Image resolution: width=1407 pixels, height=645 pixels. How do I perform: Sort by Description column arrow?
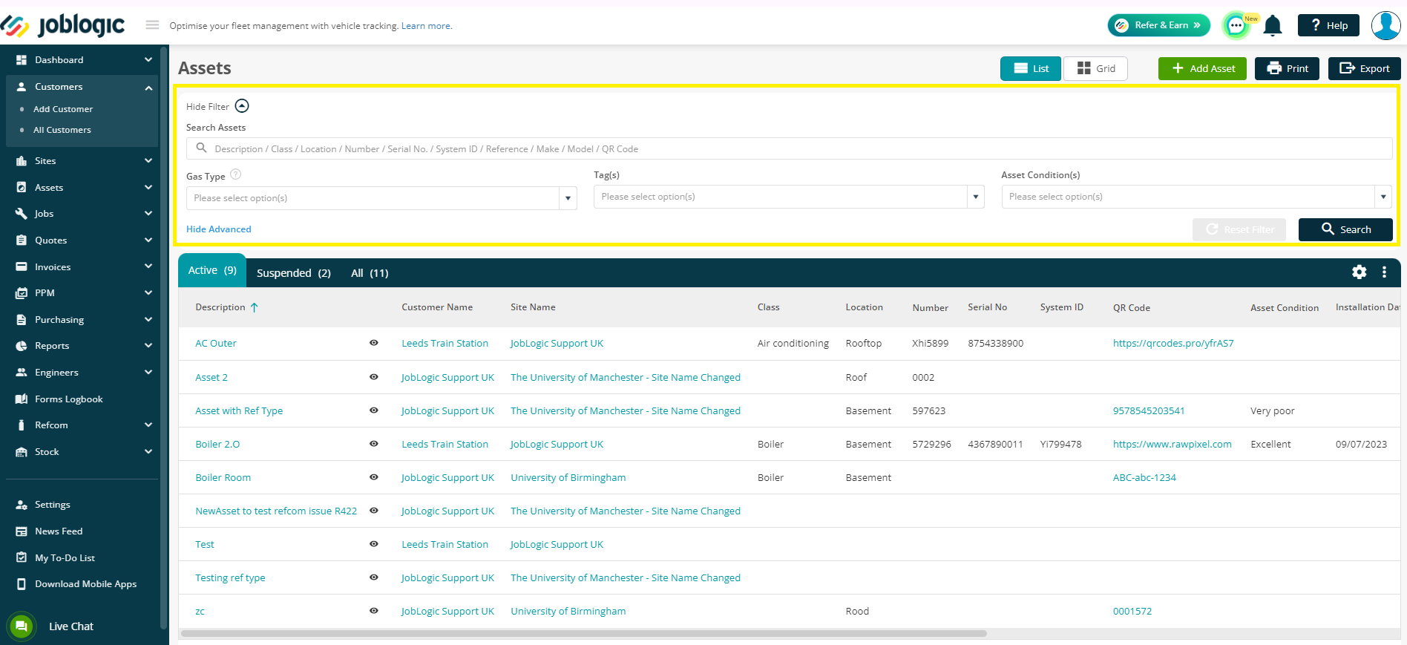tap(254, 307)
